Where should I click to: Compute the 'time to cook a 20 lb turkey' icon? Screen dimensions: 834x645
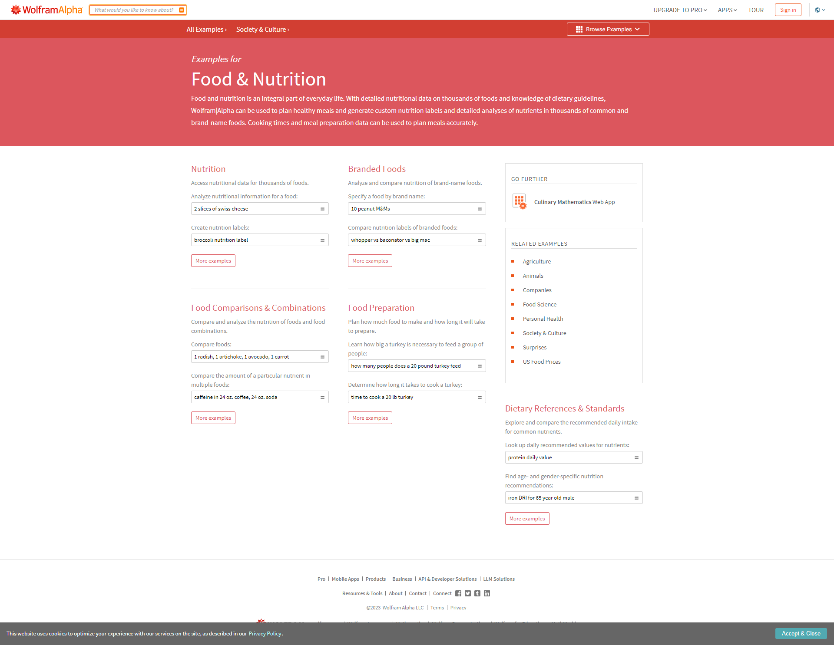click(480, 397)
